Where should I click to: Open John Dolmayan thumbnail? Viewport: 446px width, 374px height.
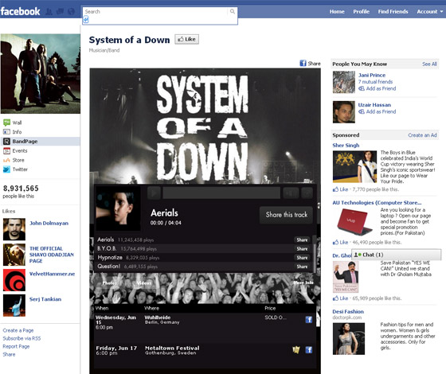(14, 229)
